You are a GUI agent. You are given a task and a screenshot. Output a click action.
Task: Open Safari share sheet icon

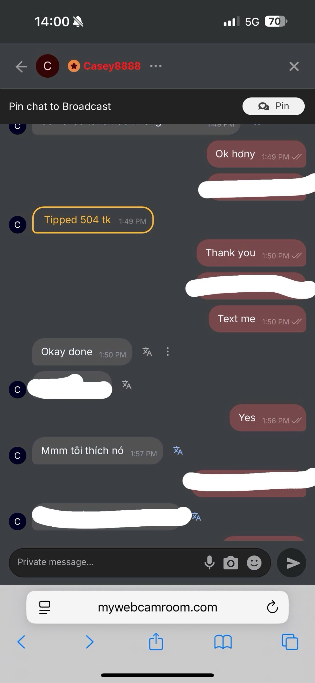tap(156, 642)
